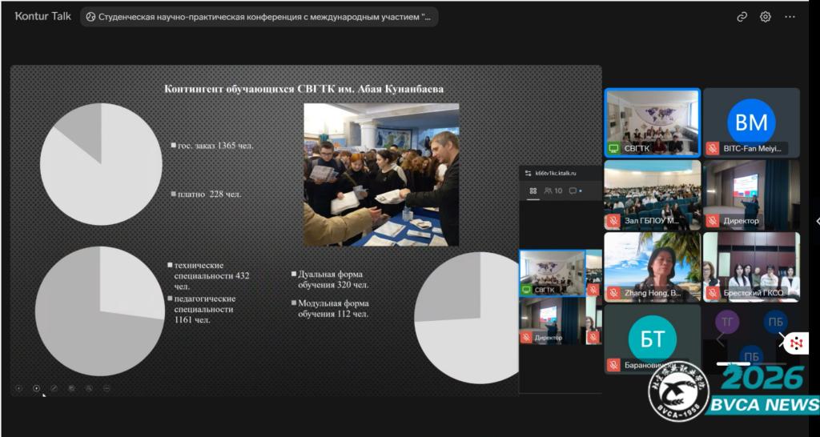Copy the meeting invite link icon
Screen dimensions: 820x437
click(742, 17)
